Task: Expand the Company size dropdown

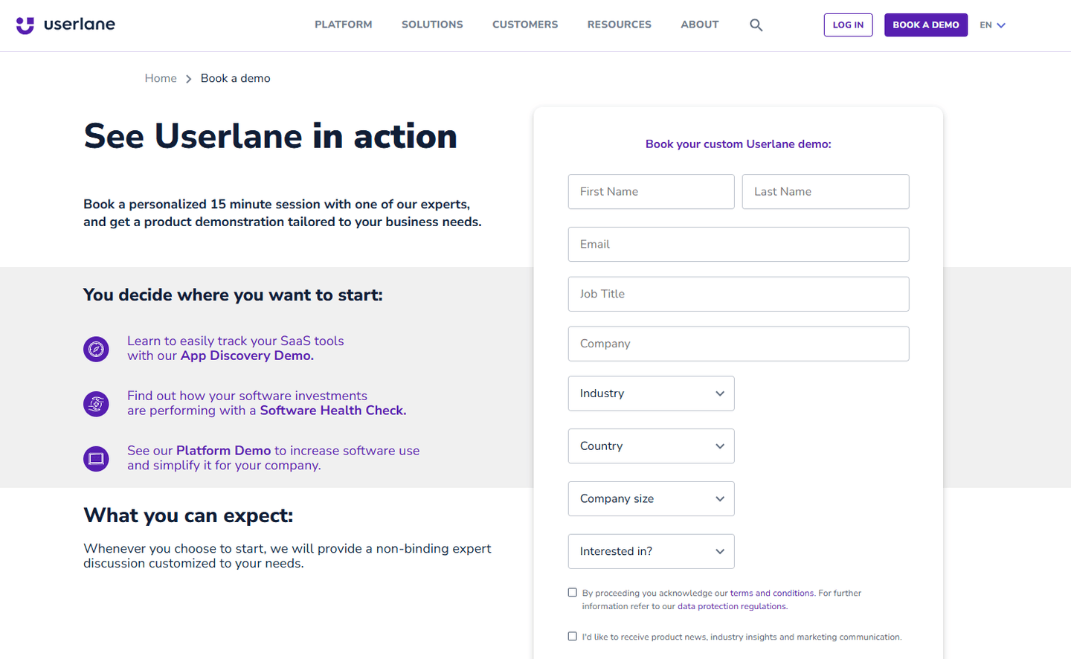Action: point(651,499)
